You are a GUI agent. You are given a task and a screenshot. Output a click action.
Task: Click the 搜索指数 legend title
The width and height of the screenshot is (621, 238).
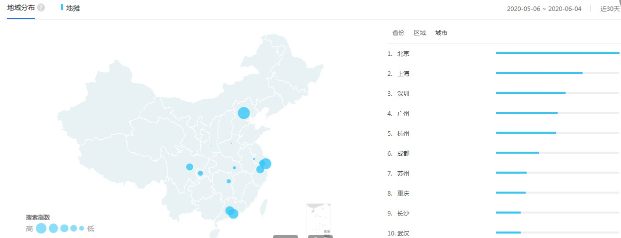coord(38,218)
